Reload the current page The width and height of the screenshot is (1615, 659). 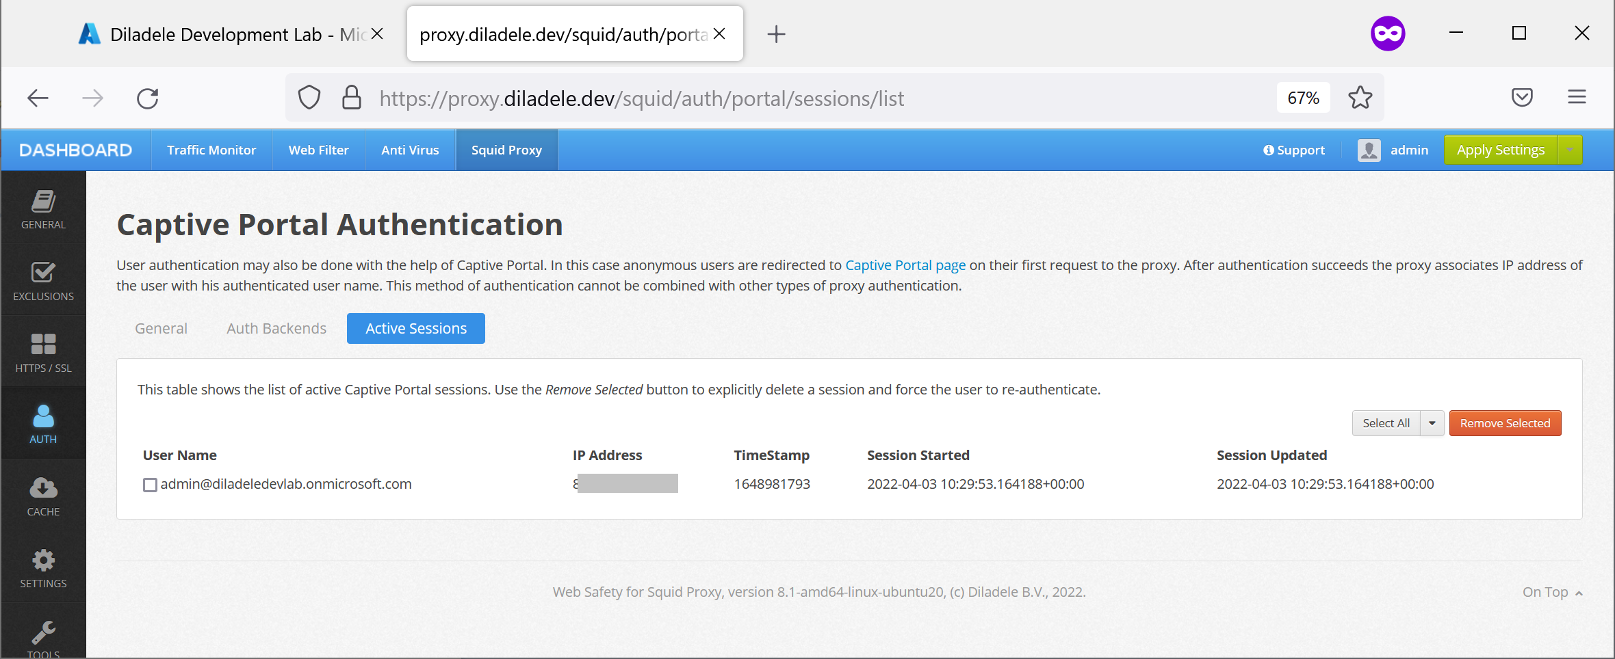pyautogui.click(x=147, y=98)
